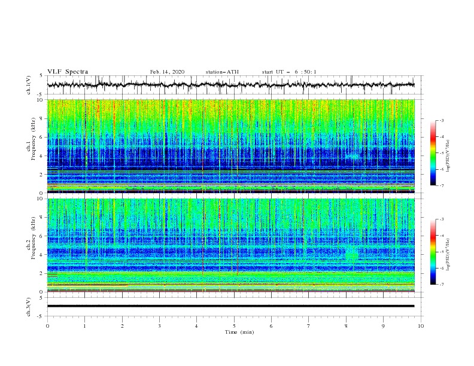Click the "3" tick on Time axis
474x366 pixels.
point(159,326)
